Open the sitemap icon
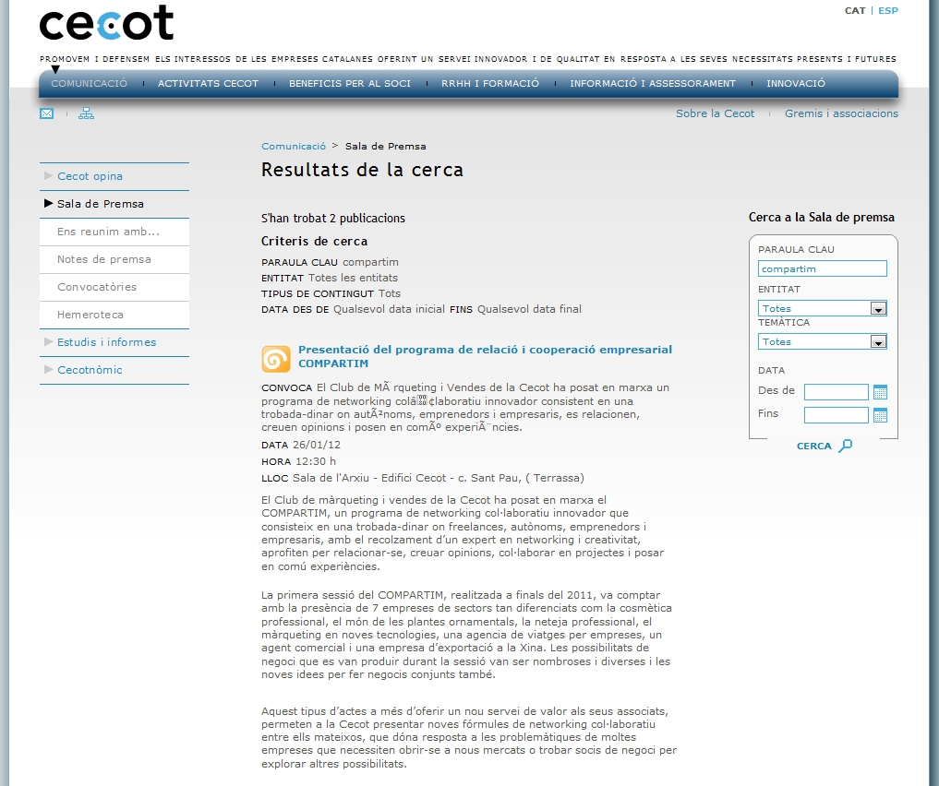Screen dimensions: 939x786 tap(86, 113)
